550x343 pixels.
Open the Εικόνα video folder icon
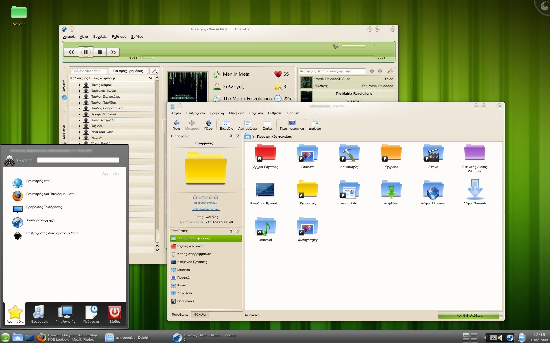point(433,156)
